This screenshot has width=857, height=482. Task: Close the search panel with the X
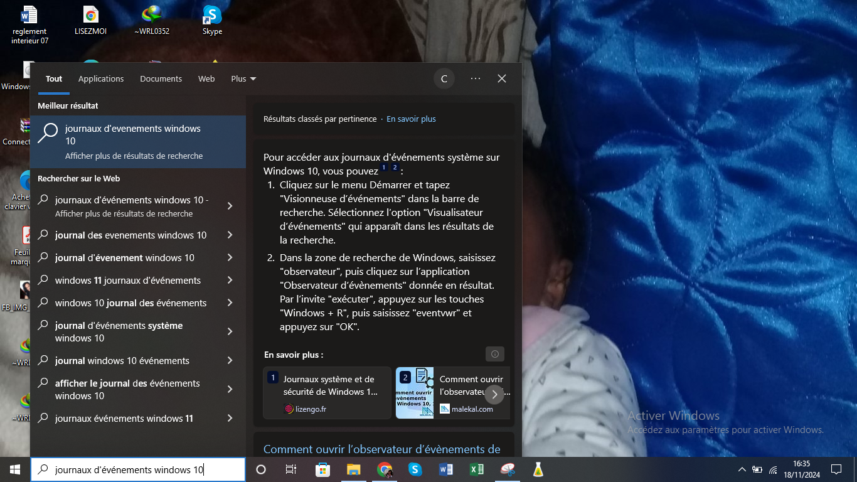click(502, 78)
